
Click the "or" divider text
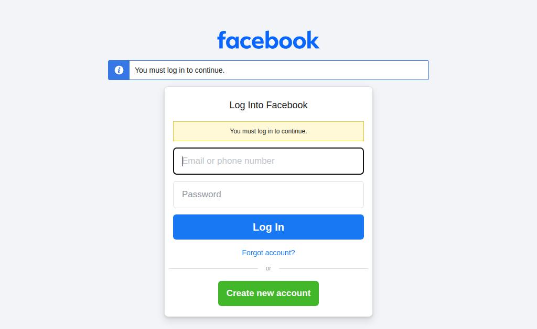[x=268, y=268]
